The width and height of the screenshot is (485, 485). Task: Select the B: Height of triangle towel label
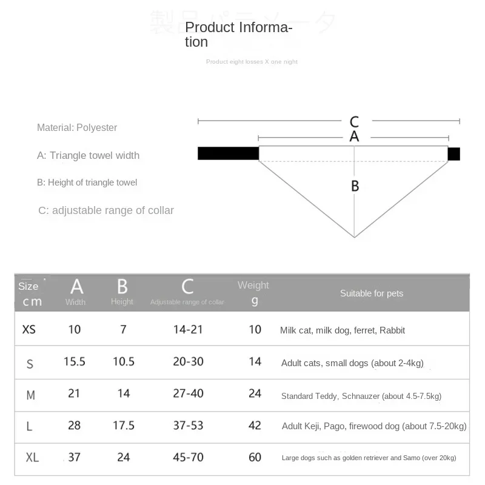87,182
